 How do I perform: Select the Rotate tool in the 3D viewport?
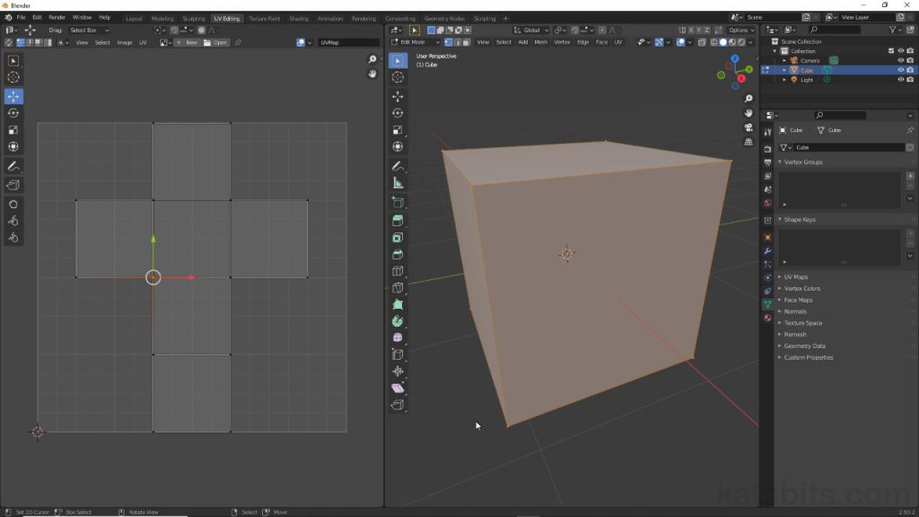[x=398, y=113]
